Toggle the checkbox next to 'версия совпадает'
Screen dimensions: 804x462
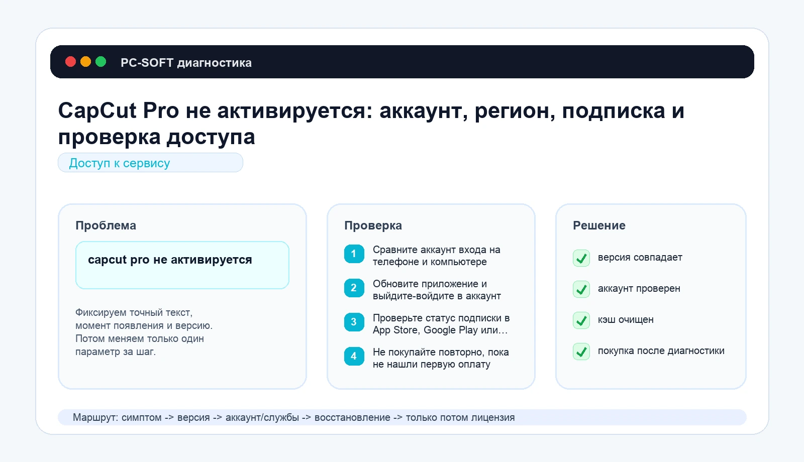tap(581, 258)
